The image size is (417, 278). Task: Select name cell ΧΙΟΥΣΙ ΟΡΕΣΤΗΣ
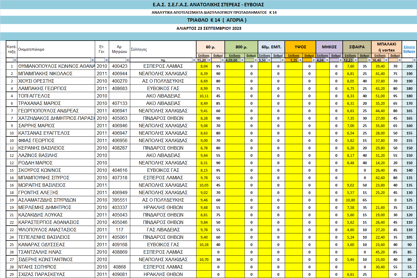(x=56, y=81)
